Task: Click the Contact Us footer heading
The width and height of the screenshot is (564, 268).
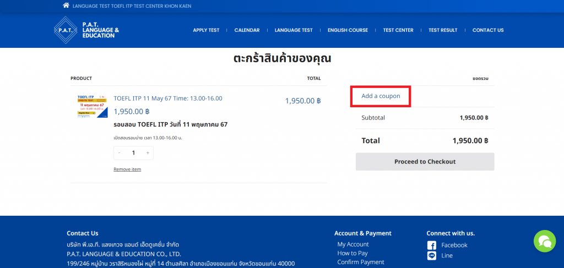Action: coord(83,233)
